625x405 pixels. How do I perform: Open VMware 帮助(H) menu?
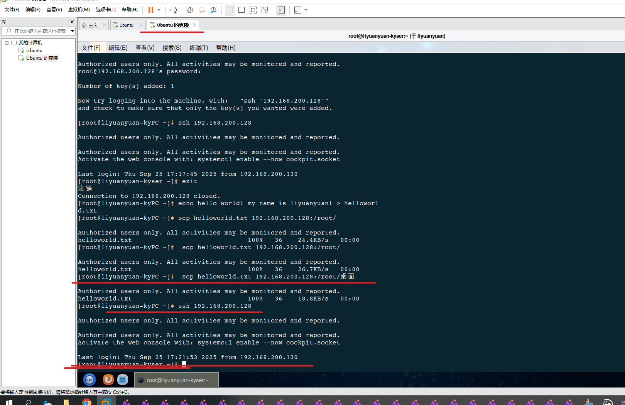(130, 10)
